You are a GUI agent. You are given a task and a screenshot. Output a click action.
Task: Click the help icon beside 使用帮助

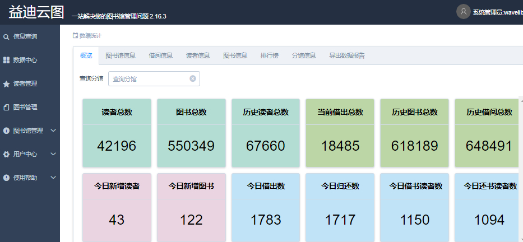click(6, 178)
